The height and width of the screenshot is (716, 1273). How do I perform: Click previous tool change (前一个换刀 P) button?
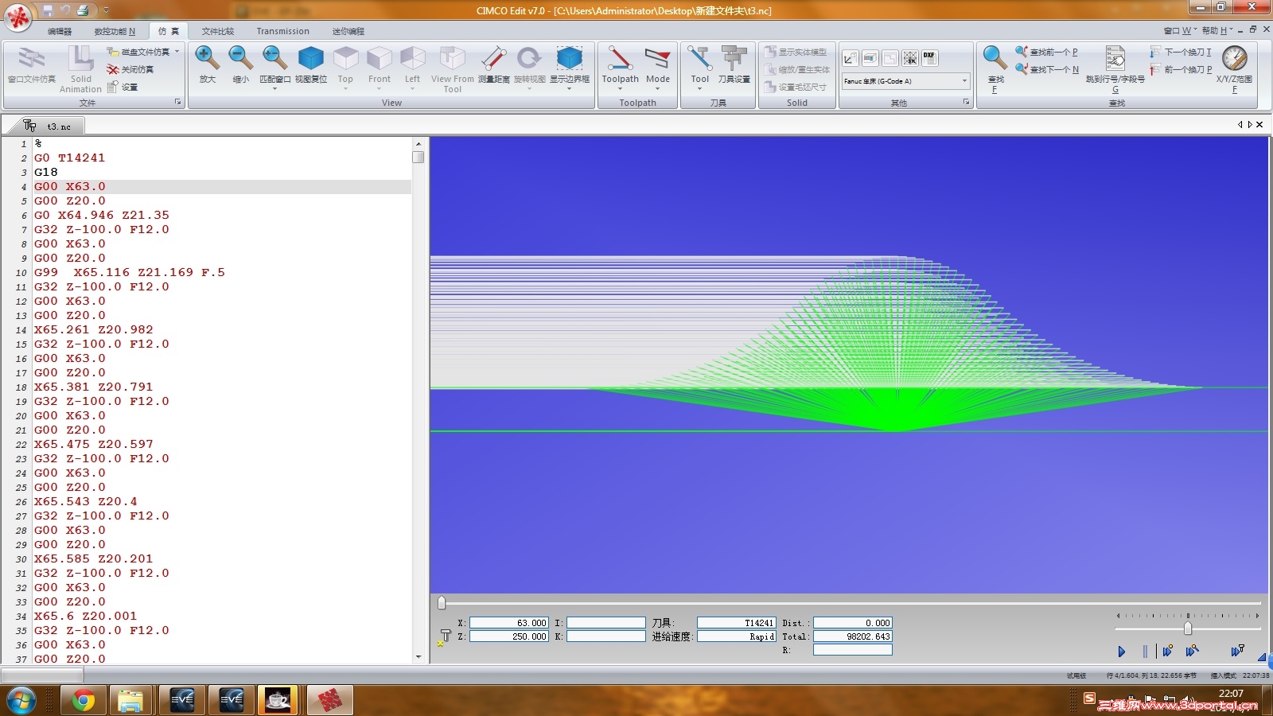[x=1182, y=69]
